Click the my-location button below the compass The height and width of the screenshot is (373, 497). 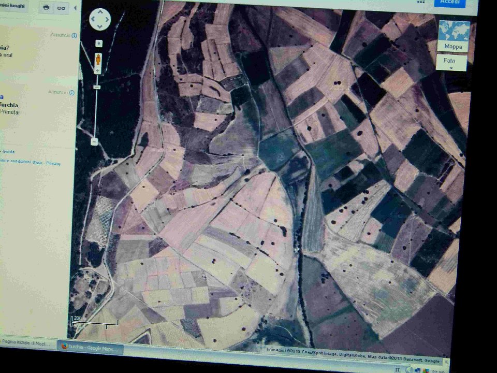[x=99, y=44]
